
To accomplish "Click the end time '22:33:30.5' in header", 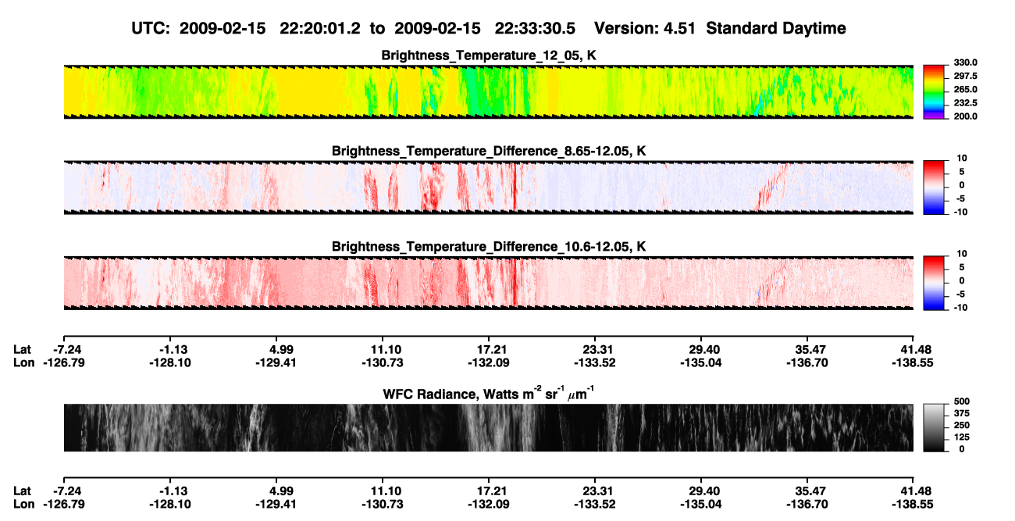I will tap(536, 28).
